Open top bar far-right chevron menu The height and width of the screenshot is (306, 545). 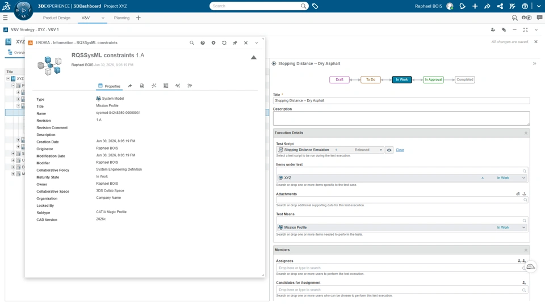click(x=539, y=6)
